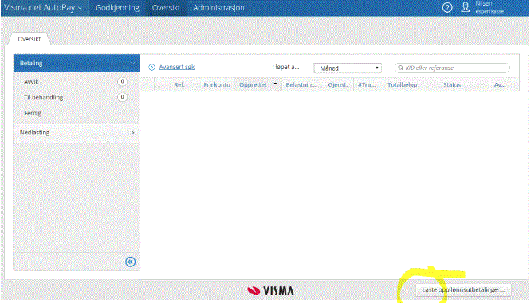Viewport: 531px width, 303px height.
Task: Open Visma.net AutoPay app dropdown
Action: [x=43, y=7]
